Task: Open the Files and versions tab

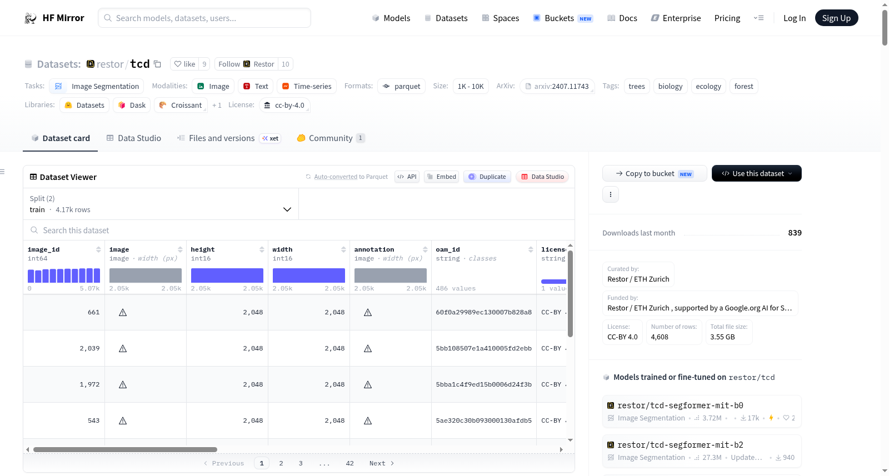Action: coord(229,138)
